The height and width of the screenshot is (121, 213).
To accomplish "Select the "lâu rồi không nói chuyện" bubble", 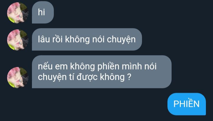I will click(87, 39).
